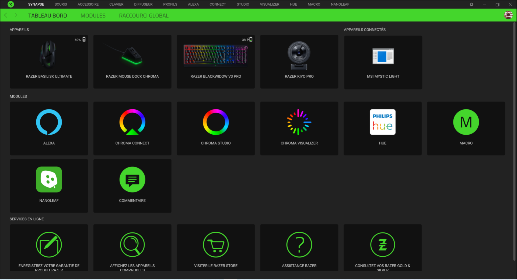Switch to the Modules tab
Screen dimensions: 517x280
click(93, 16)
